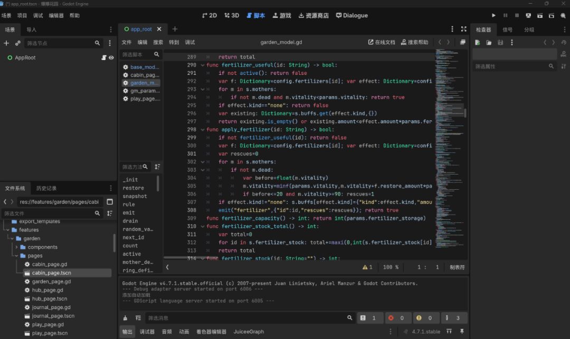Collapse the script list panel with the arrow
The image size is (570, 339).
[x=167, y=267]
